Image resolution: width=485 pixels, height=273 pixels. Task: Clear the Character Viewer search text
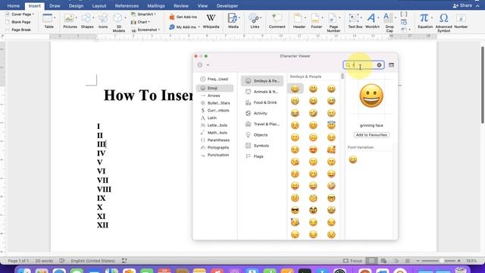pos(379,65)
